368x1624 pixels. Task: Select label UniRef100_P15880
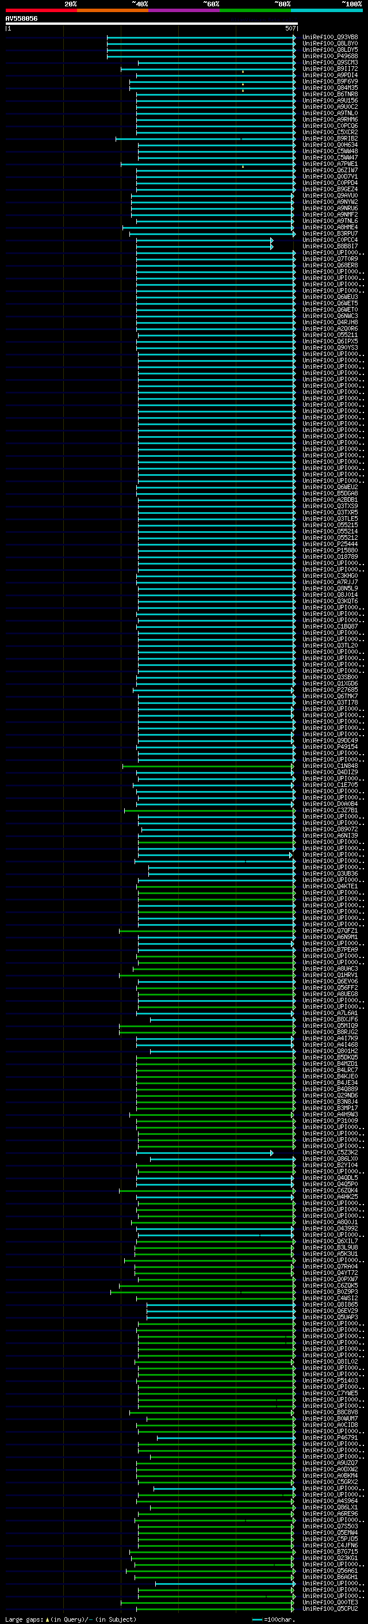coord(330,550)
